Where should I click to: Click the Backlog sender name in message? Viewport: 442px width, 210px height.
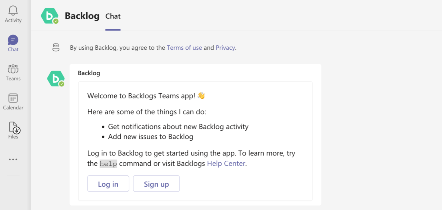(89, 73)
